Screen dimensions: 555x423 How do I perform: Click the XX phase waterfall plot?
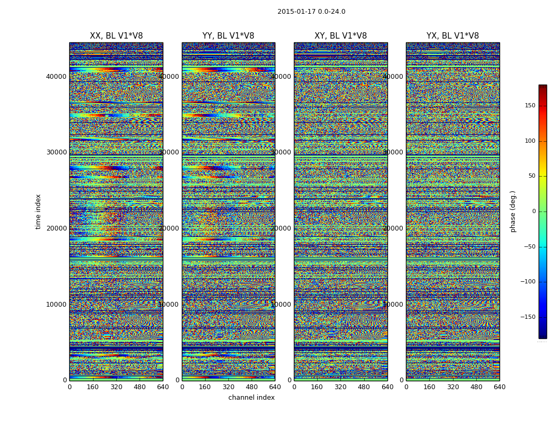coord(116,212)
